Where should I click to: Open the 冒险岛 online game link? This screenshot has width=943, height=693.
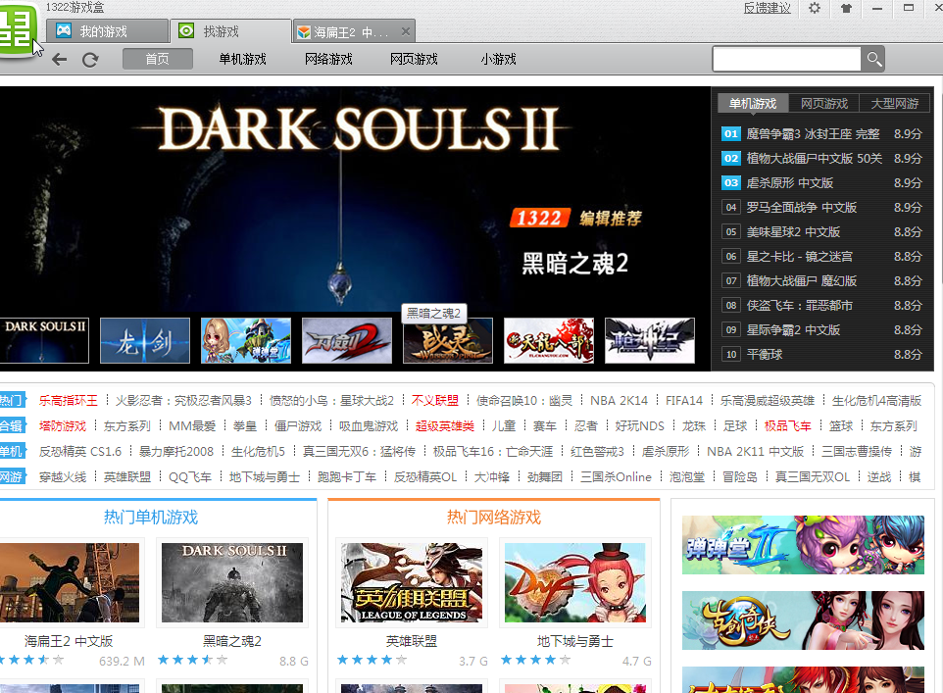pyautogui.click(x=740, y=477)
